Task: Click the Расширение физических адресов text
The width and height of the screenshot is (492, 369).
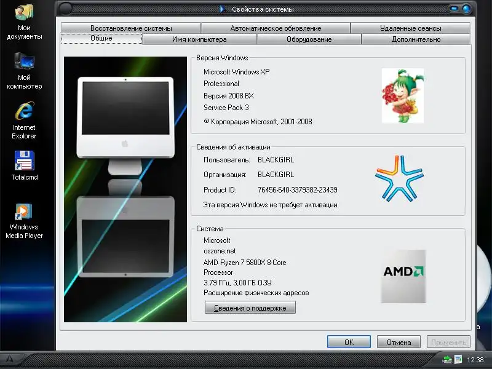Action: tap(256, 293)
